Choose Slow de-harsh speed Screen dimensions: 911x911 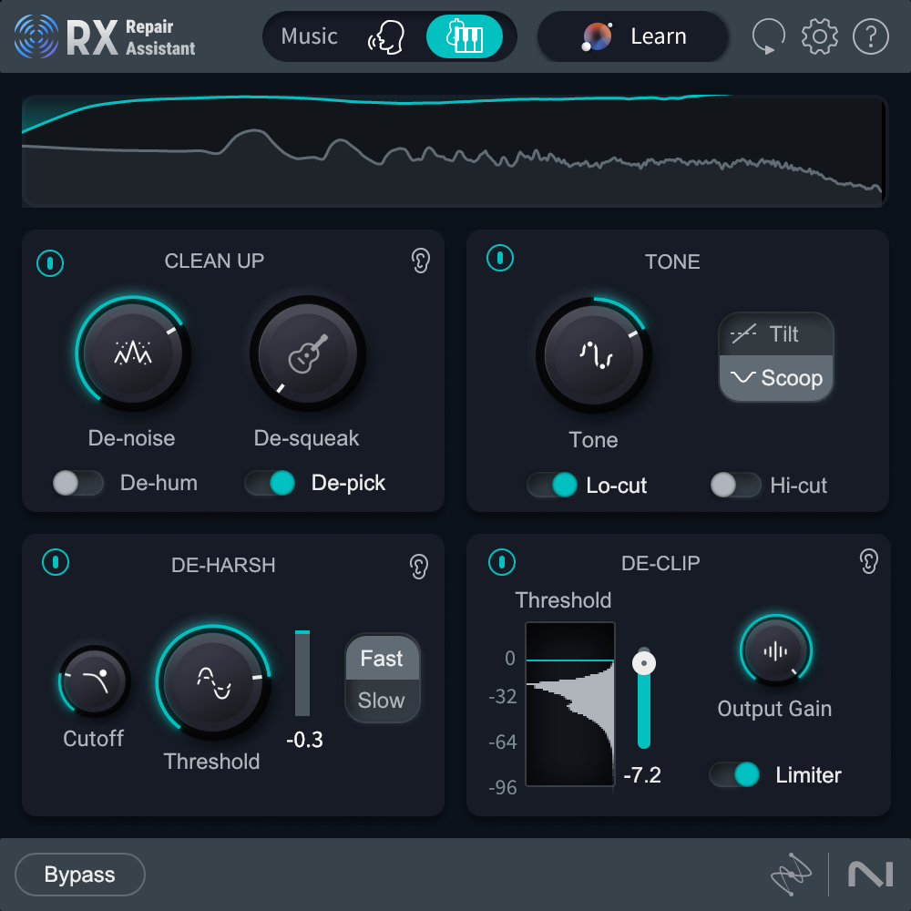point(382,701)
